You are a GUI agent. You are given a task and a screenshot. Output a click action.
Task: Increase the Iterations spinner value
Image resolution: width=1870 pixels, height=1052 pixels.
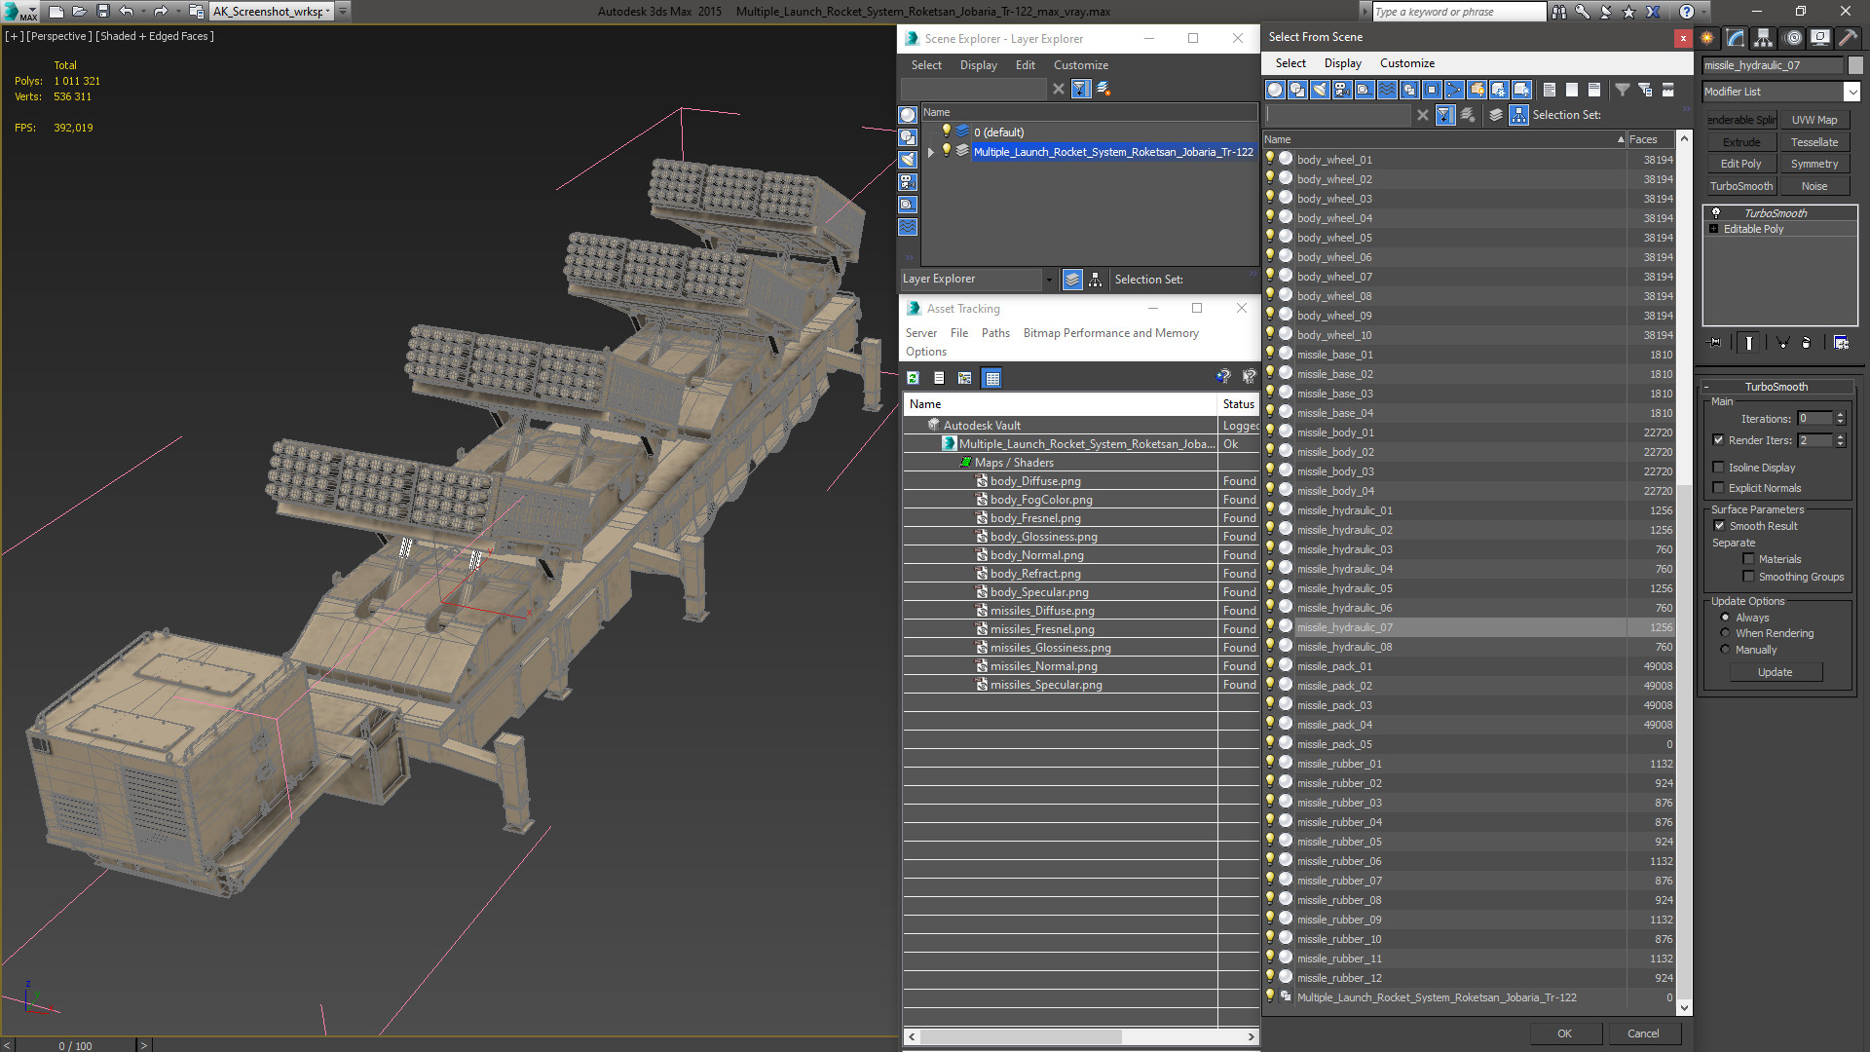click(x=1840, y=415)
